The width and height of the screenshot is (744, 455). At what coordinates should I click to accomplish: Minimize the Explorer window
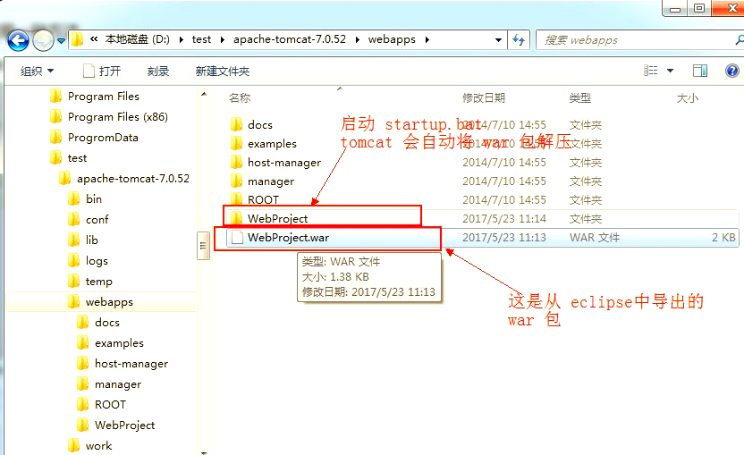[x=675, y=8]
